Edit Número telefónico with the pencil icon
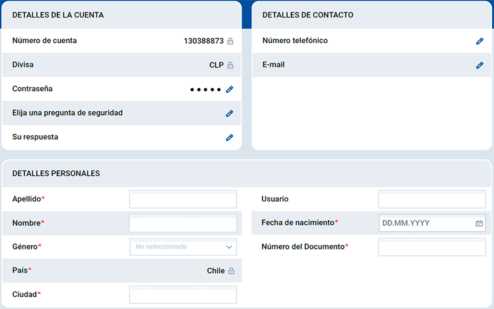 tap(480, 41)
